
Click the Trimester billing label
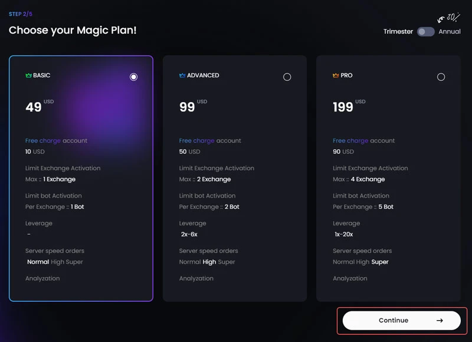click(x=398, y=32)
